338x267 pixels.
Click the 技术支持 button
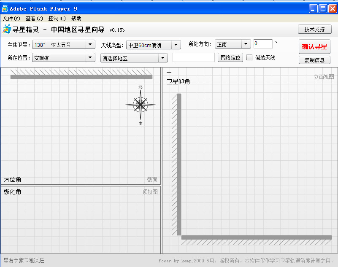[314, 30]
